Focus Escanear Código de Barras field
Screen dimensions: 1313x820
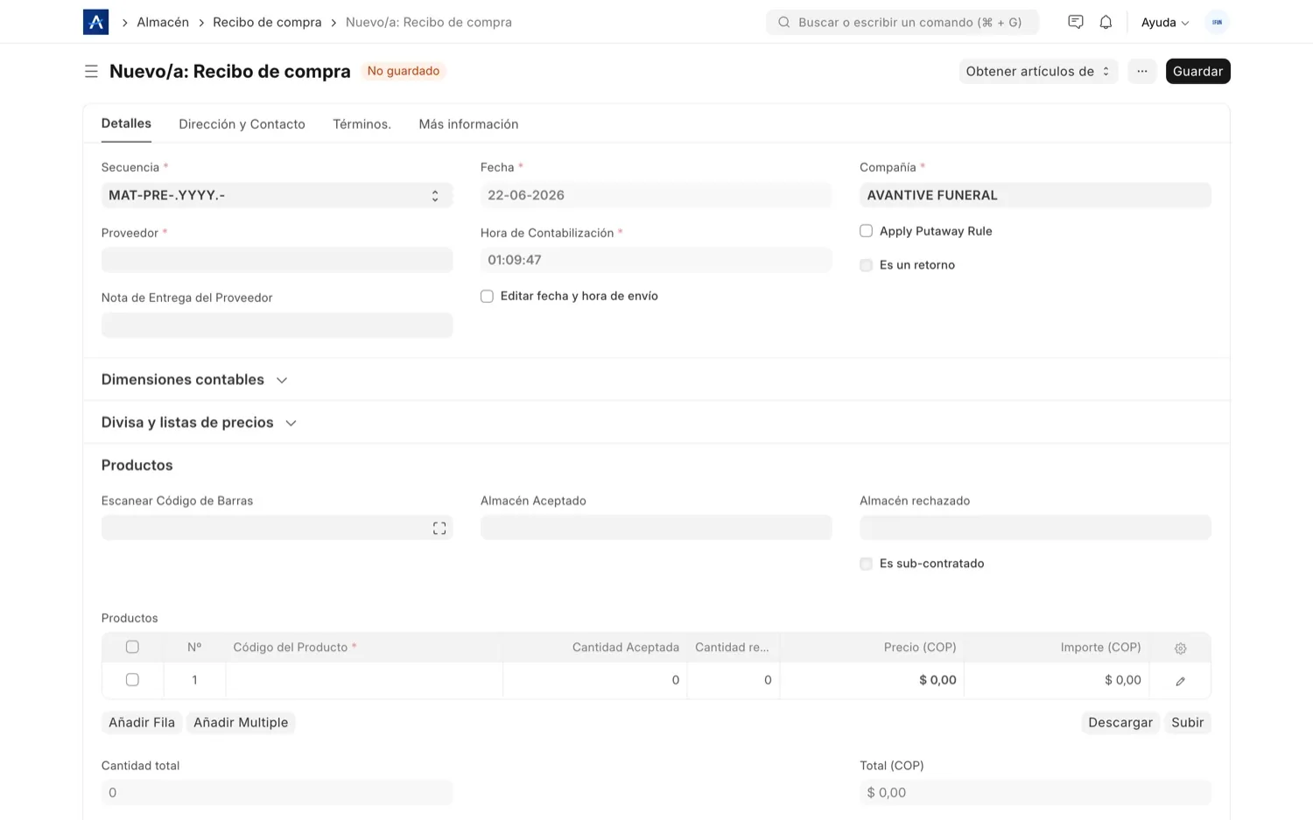[277, 528]
